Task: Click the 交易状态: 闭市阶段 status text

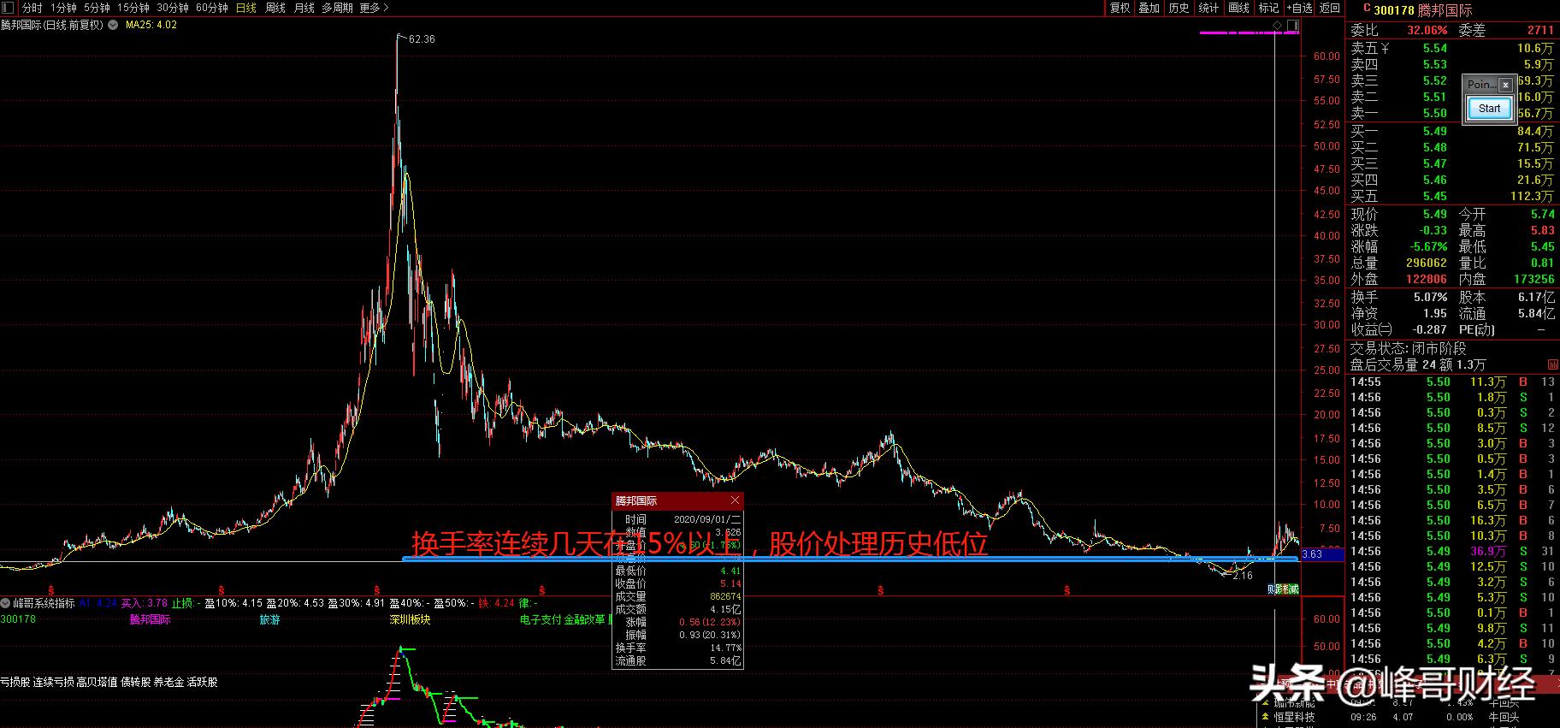Action: 1408,348
